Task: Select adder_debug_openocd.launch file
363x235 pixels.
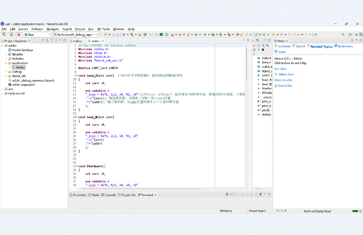Action: tap(33, 80)
